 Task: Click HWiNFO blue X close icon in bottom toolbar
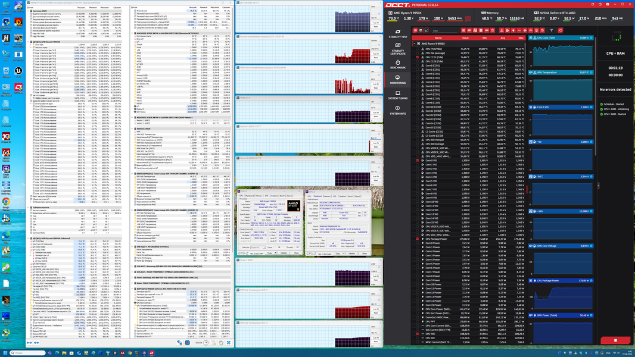(228, 343)
